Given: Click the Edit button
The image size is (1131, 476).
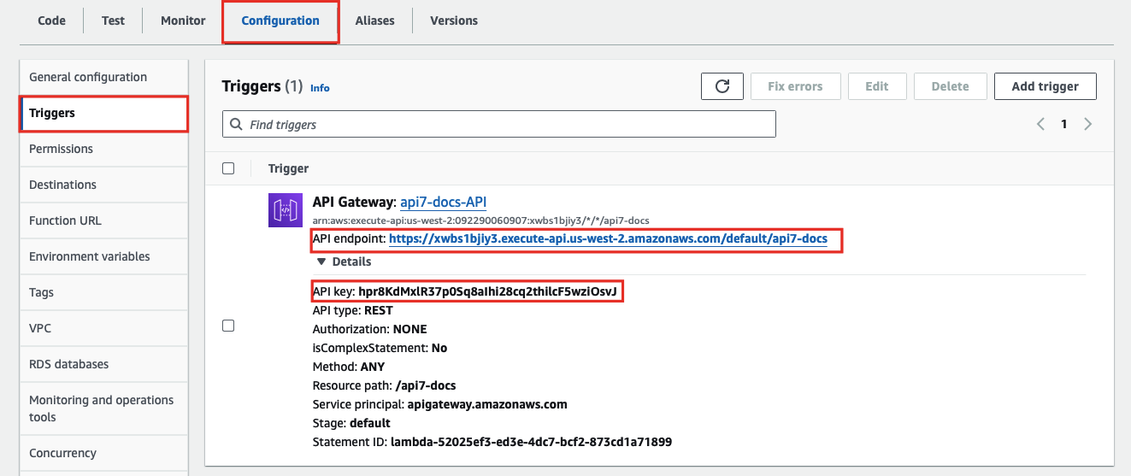Looking at the screenshot, I should click(x=876, y=86).
